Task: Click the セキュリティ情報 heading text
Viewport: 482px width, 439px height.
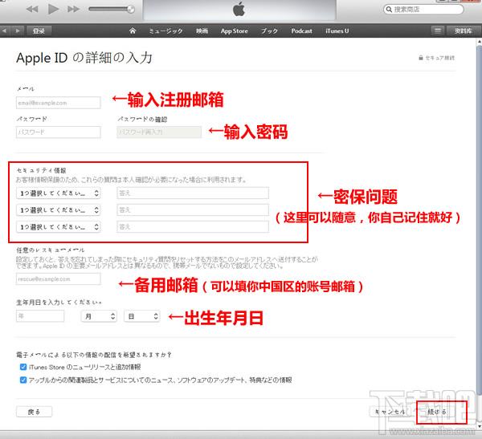Action: pos(42,170)
